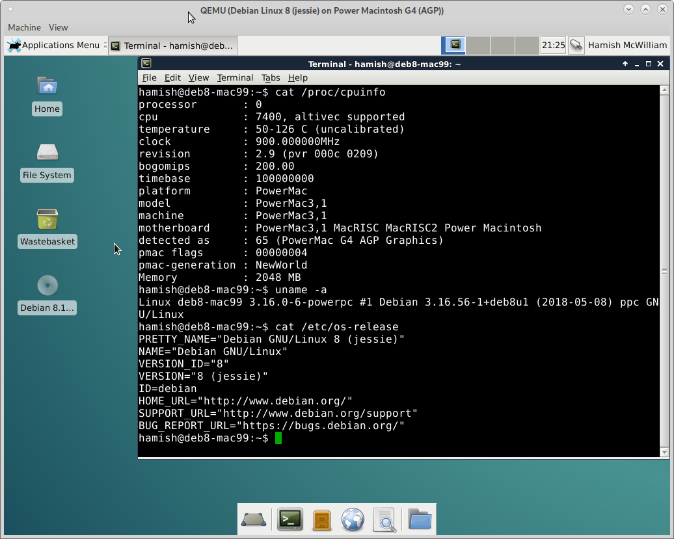Open the QEMU View menu
The image size is (674, 539).
point(58,27)
